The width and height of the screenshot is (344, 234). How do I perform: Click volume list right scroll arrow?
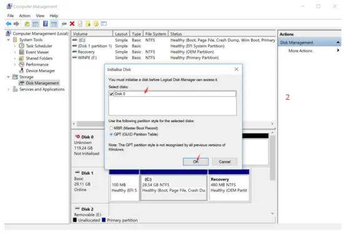pyautogui.click(x=272, y=124)
